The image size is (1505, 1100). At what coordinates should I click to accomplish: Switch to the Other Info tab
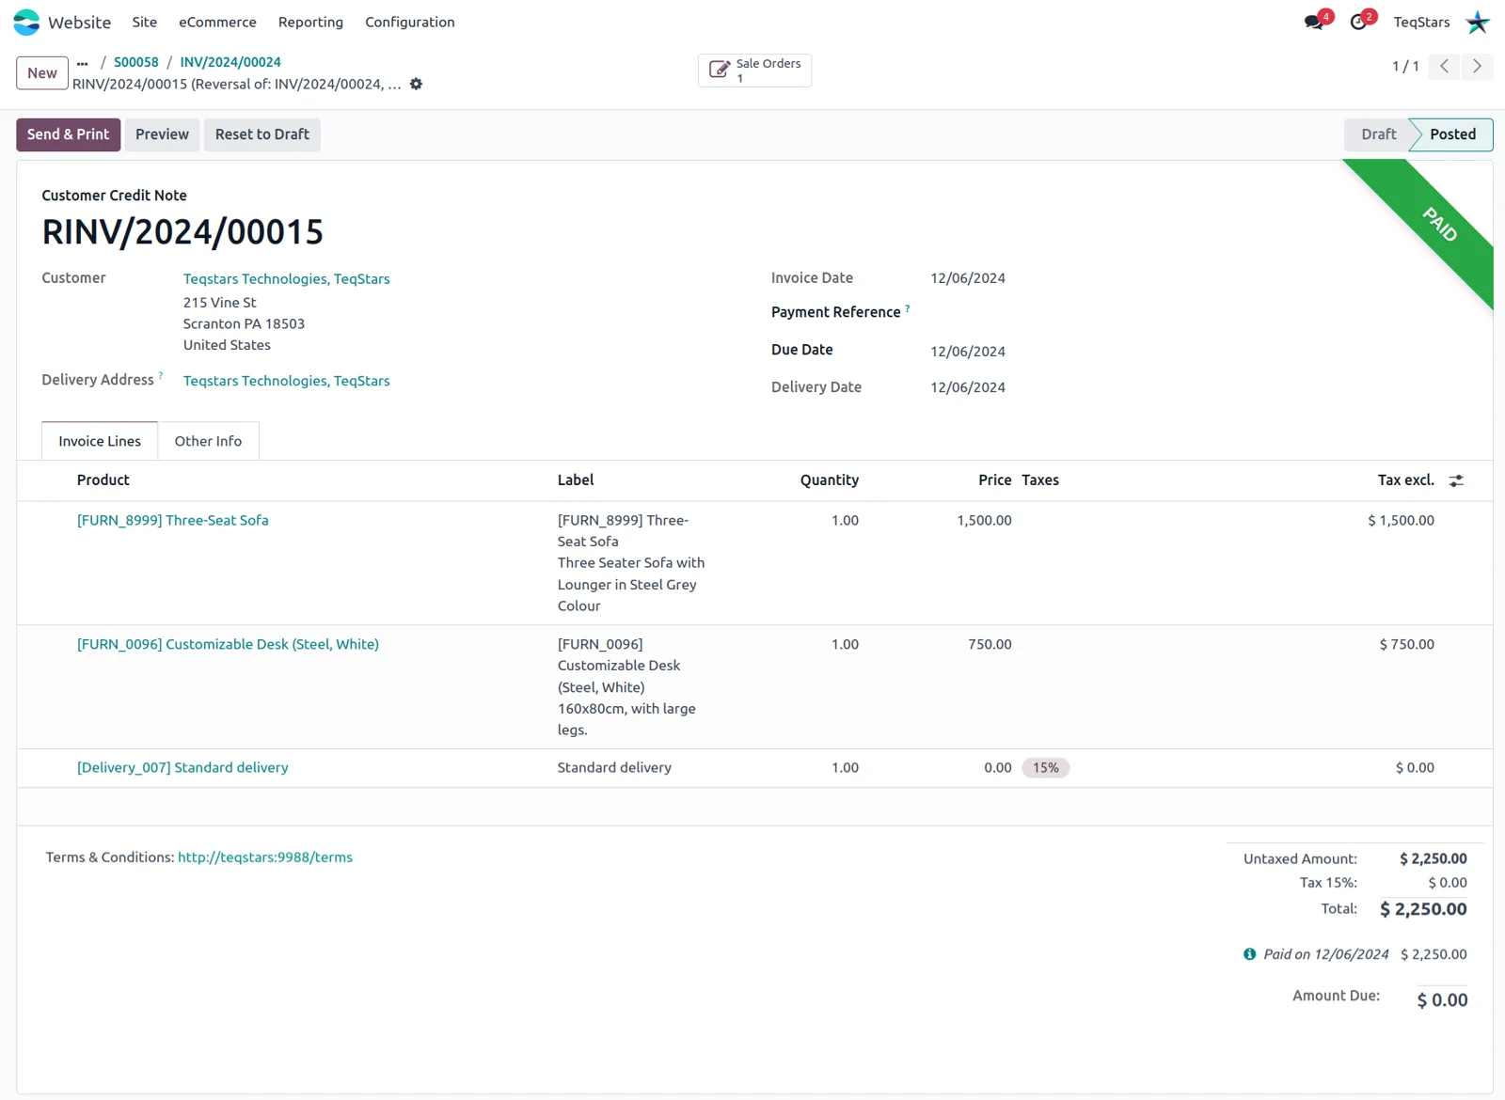tap(208, 441)
